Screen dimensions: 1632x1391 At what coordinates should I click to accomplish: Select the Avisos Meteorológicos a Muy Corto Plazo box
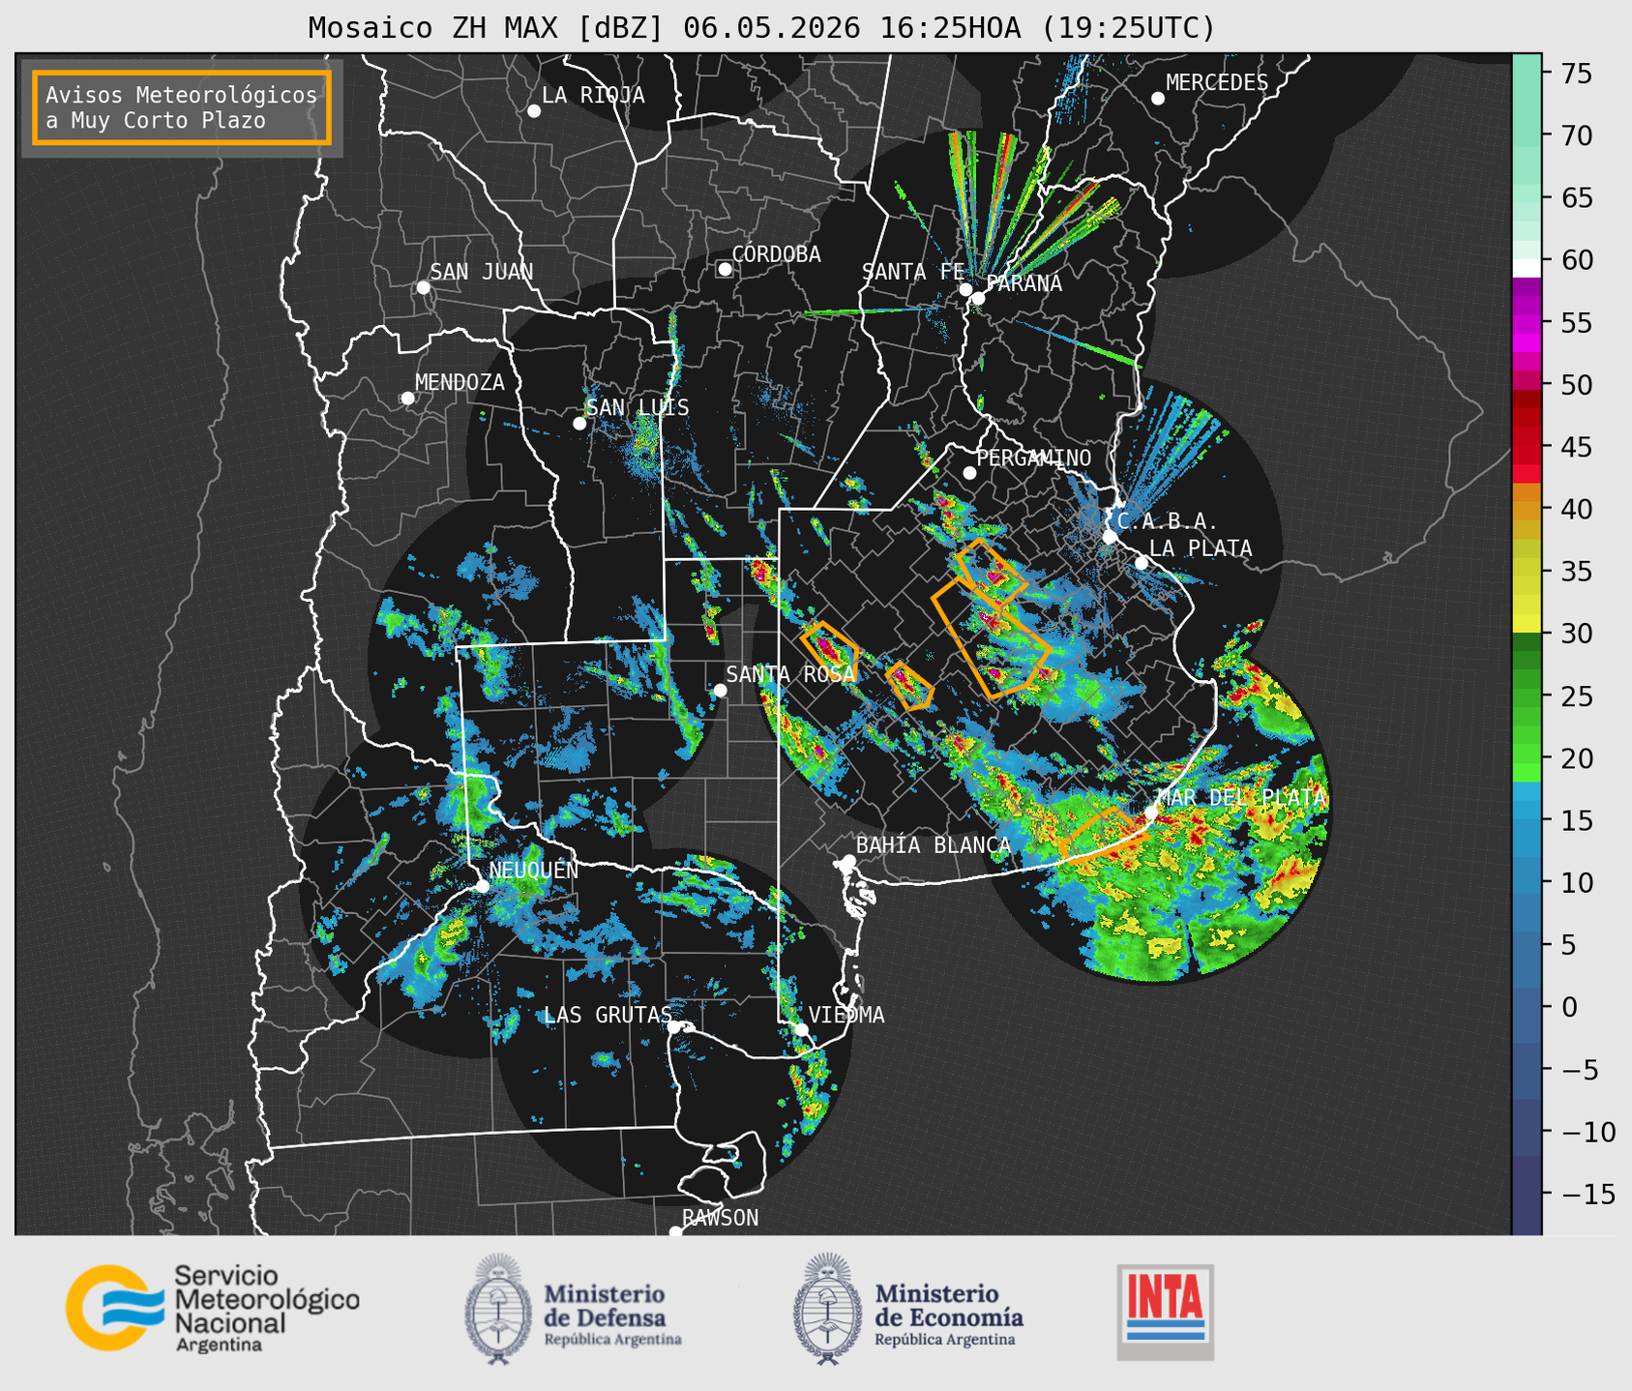(x=182, y=107)
